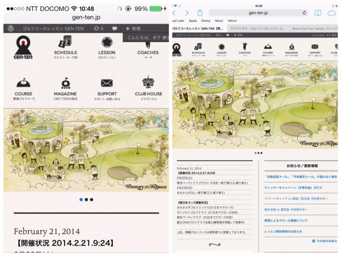The width and height of the screenshot is (341, 256).
Task: Click 【開催状況 2014.2.21.9:24】 heading on tablet
Action: pyautogui.click(x=196, y=173)
